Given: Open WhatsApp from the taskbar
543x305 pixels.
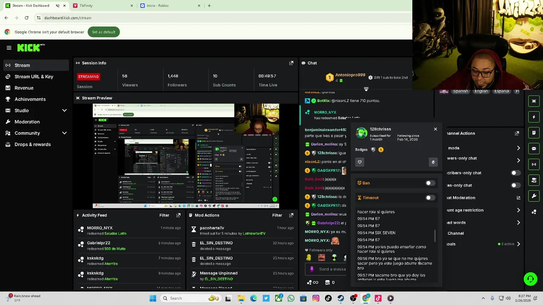Looking at the screenshot, I should coord(291,298).
